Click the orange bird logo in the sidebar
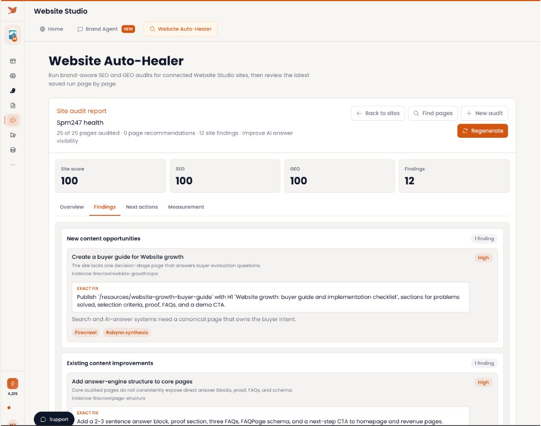The height and width of the screenshot is (426, 541). [13, 11]
